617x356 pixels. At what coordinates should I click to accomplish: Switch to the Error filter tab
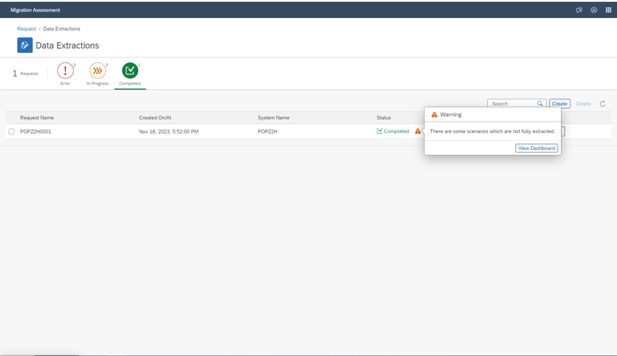tap(65, 72)
